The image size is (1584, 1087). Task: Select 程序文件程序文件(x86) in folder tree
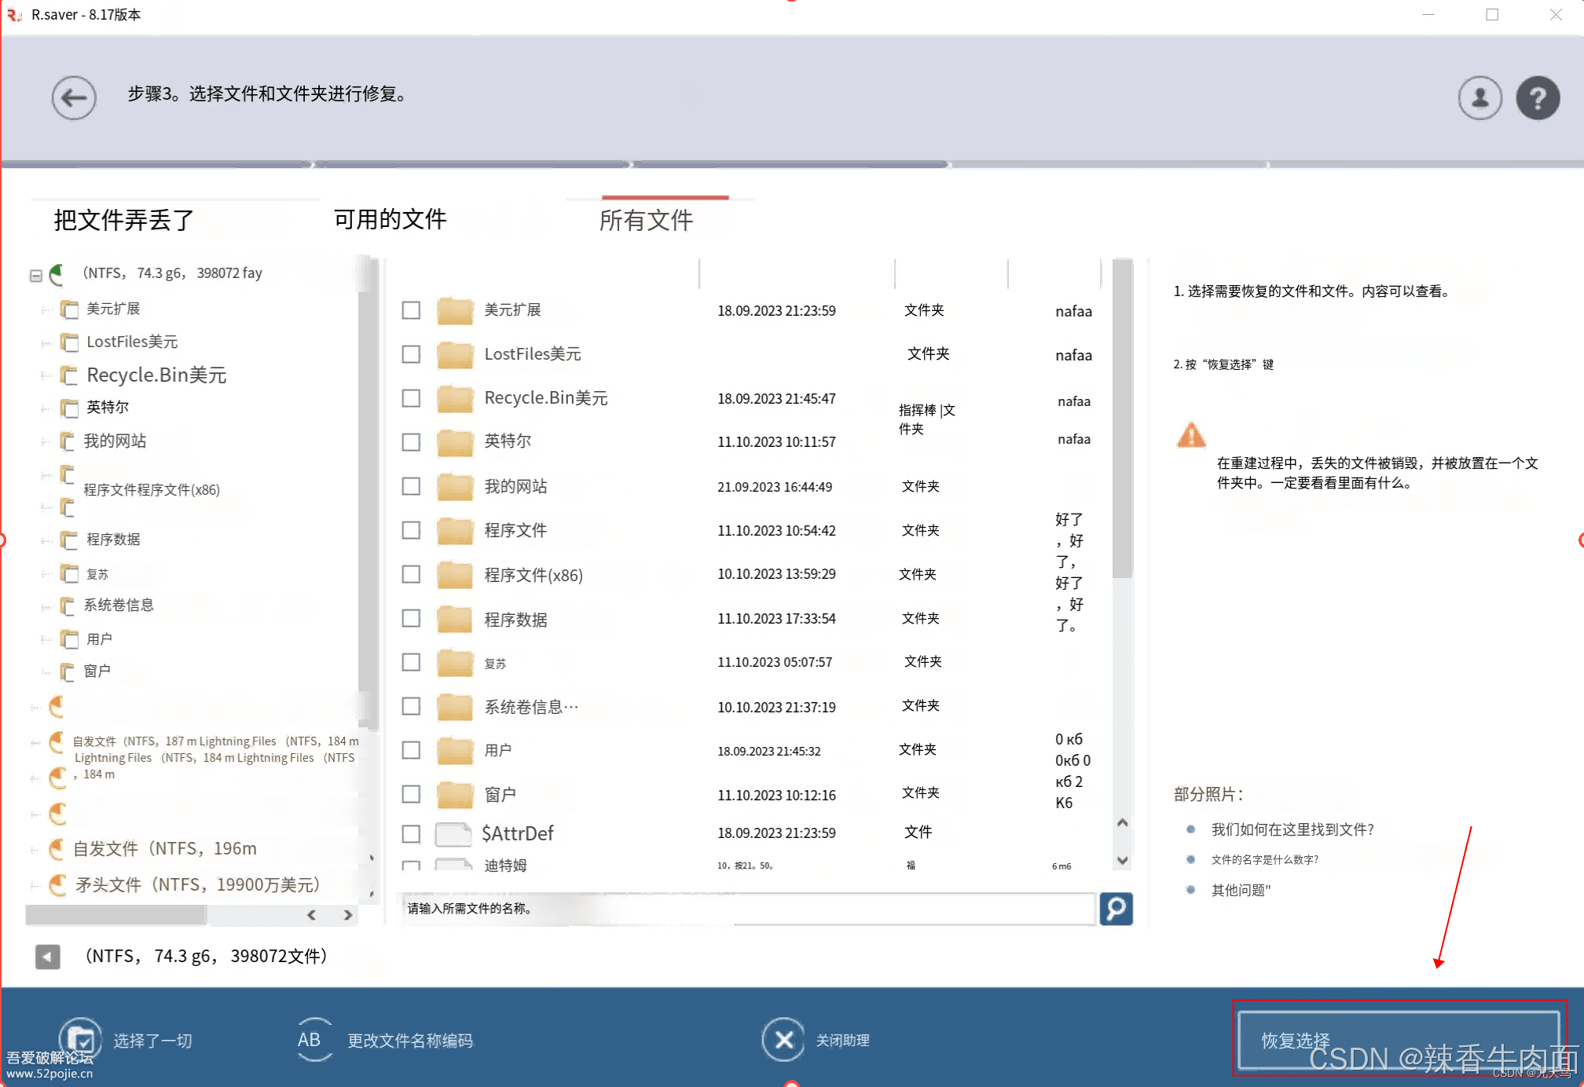pyautogui.click(x=152, y=490)
